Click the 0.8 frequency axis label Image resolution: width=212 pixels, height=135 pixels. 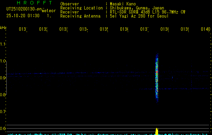(3, 95)
